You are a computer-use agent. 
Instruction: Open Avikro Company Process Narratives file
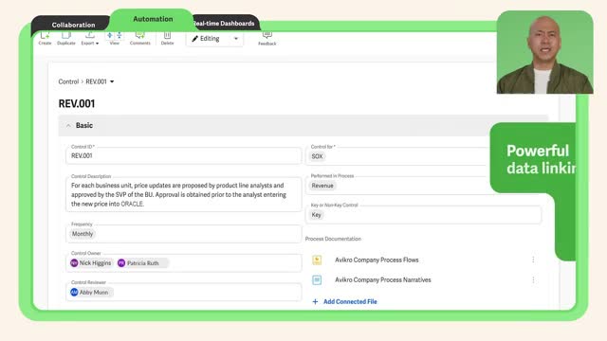pos(383,280)
